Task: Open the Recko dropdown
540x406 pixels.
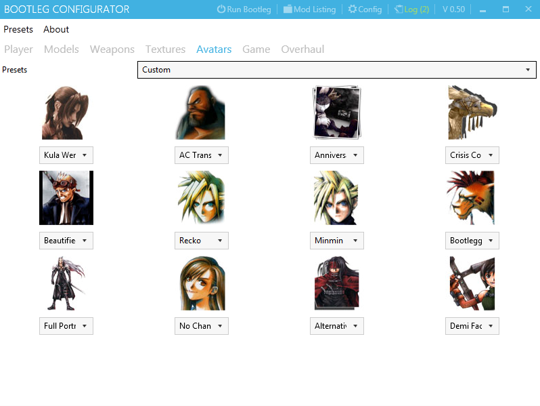Action: click(202, 241)
